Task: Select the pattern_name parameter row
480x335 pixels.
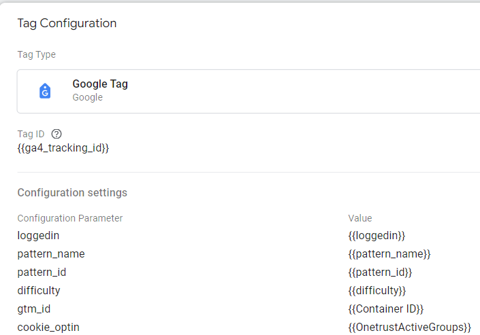Action: (x=51, y=253)
